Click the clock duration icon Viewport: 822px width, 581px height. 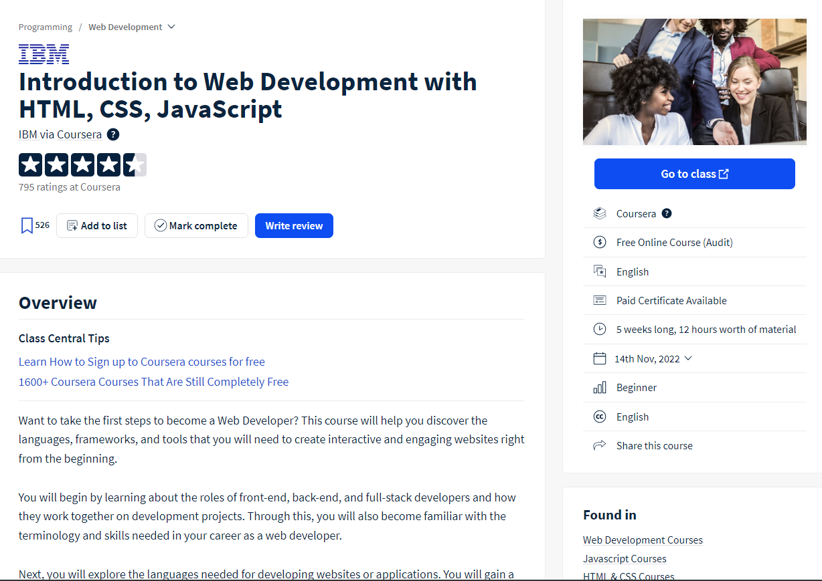600,329
